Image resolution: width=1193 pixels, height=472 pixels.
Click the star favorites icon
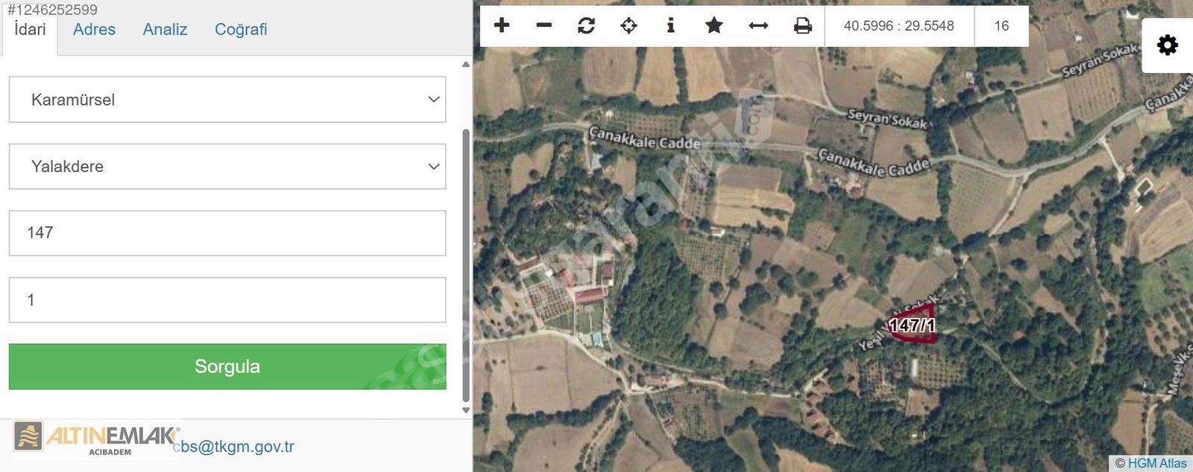pos(714,26)
